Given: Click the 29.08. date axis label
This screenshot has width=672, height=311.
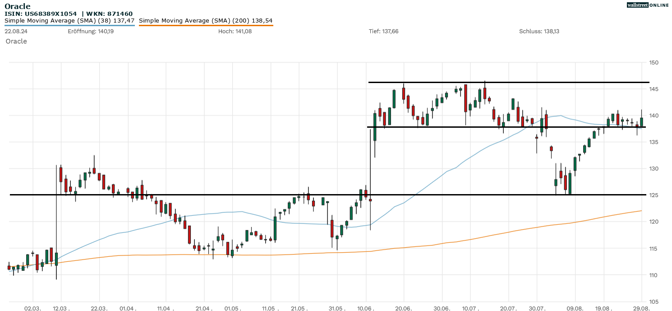Looking at the screenshot, I should coord(641,308).
